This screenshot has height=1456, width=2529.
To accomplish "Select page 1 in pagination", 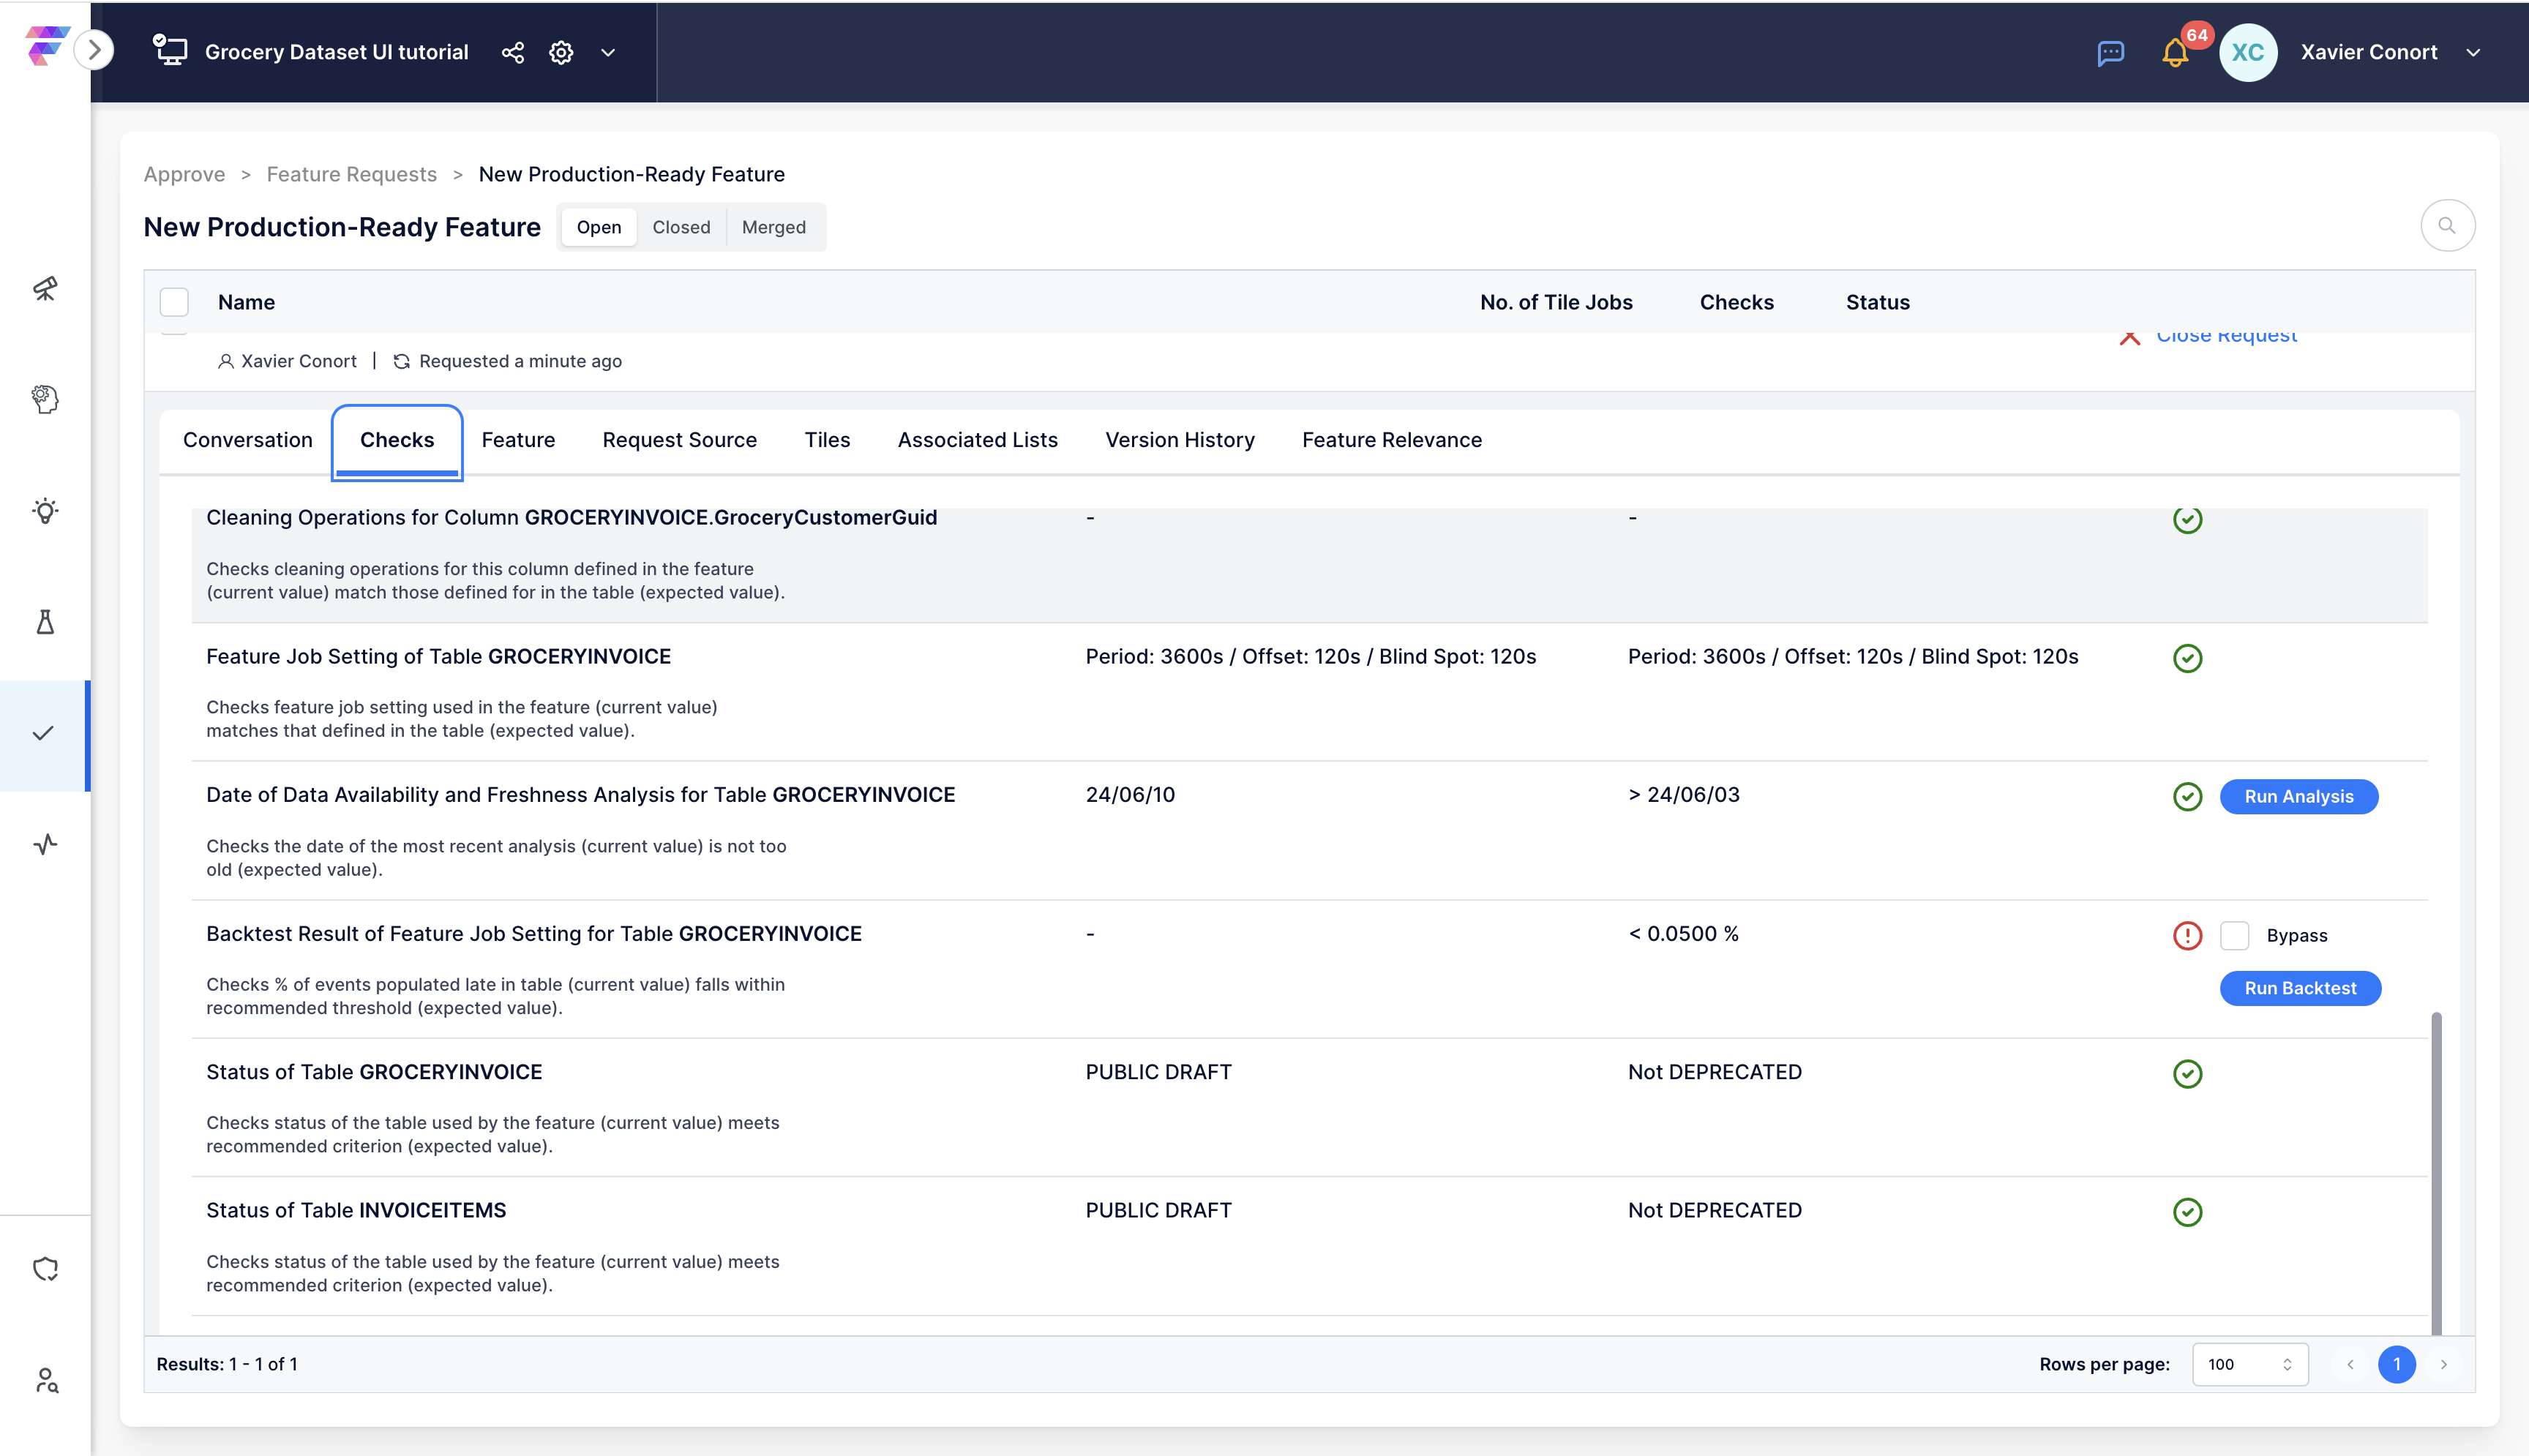I will 2397,1364.
